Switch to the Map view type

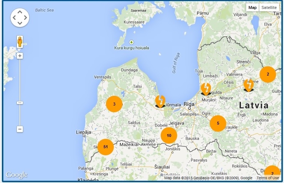tap(253, 7)
